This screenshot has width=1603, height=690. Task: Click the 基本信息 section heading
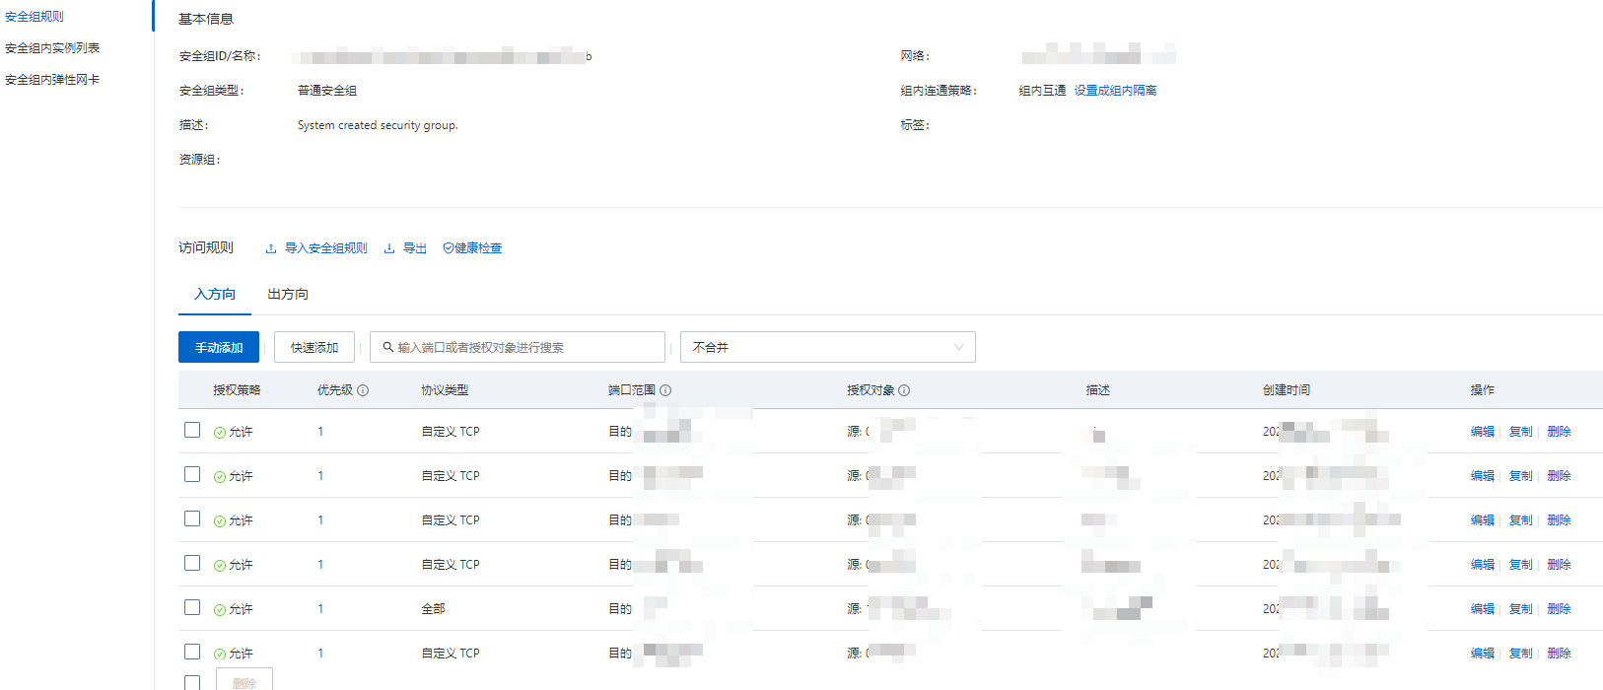pyautogui.click(x=206, y=19)
